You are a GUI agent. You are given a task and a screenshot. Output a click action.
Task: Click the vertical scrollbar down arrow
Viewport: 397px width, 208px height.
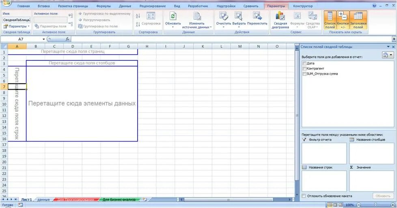(297, 195)
